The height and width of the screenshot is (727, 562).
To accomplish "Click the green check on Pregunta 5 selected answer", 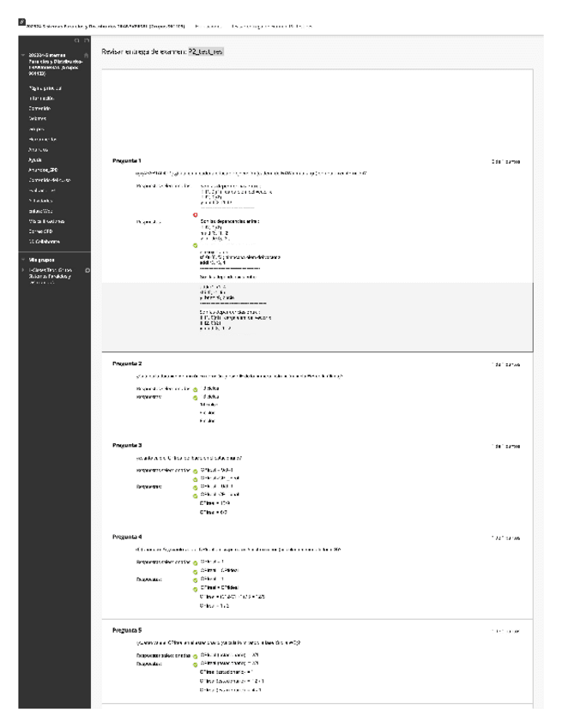I will (x=196, y=657).
